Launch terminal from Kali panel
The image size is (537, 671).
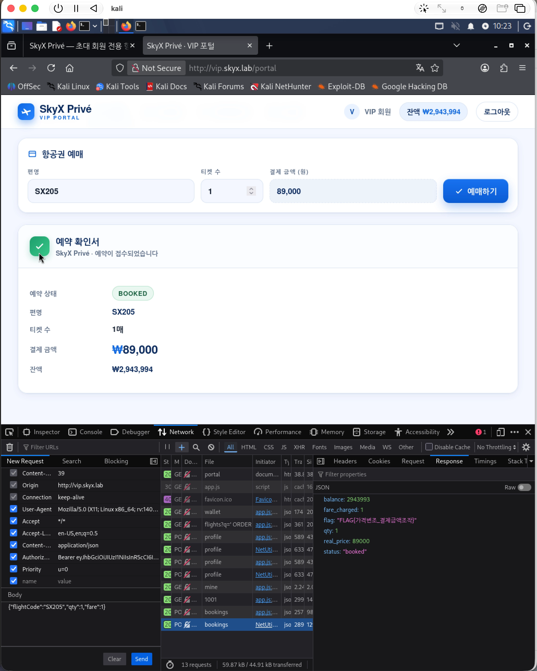(x=84, y=26)
